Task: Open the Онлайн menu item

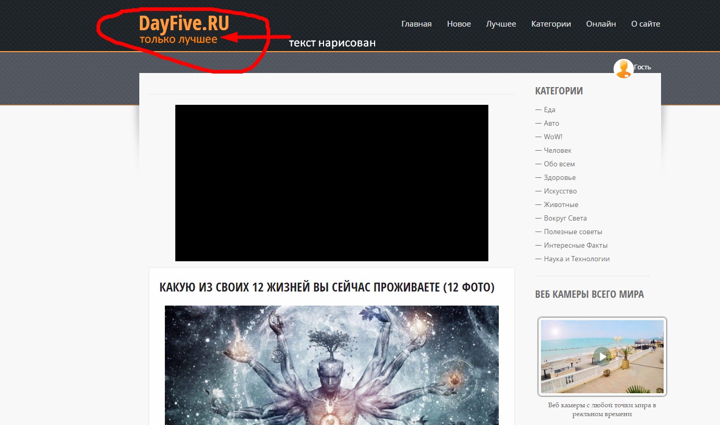Action: click(x=601, y=24)
